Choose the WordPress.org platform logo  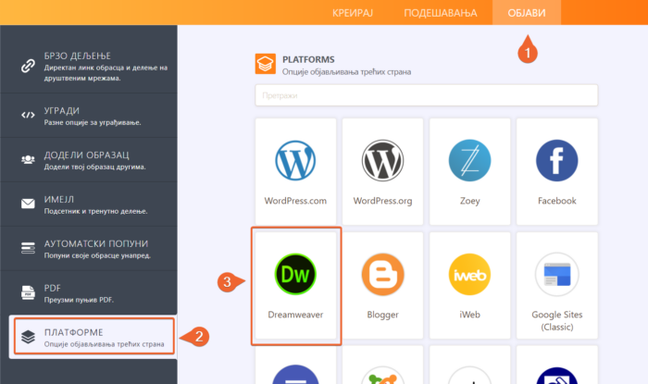pos(382,161)
